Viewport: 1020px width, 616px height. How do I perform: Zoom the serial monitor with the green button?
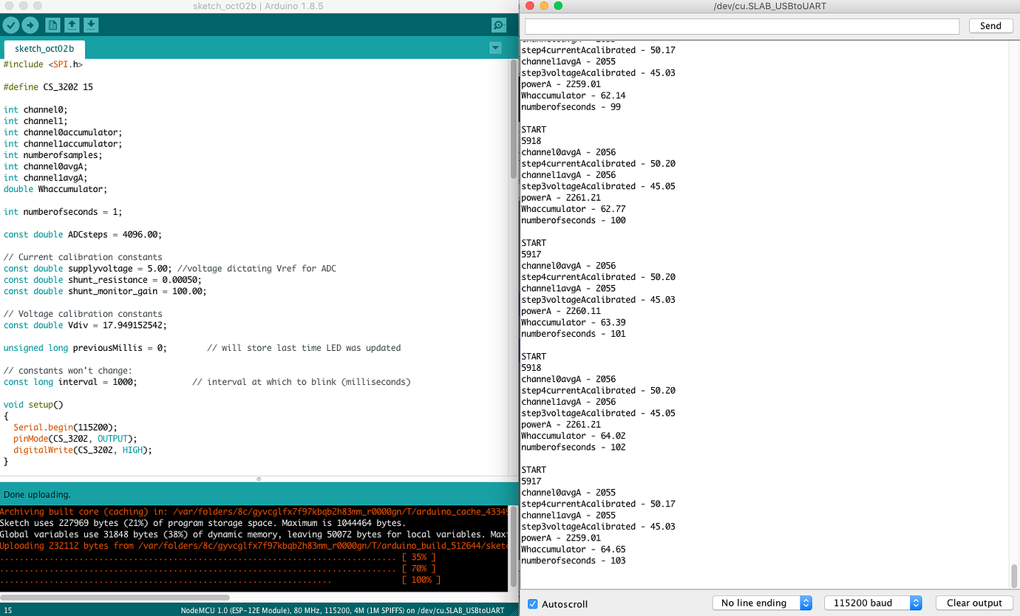tap(558, 6)
